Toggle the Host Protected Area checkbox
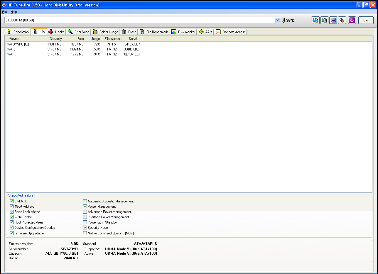Screen dimensions: 378x274 [x=12, y=222]
